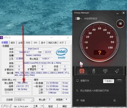127x108 pixels.
Task: Click the 工具 button
Action: point(35,106)
